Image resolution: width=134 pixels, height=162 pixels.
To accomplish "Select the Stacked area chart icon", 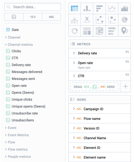I will pyautogui.click(x=125, y=8).
